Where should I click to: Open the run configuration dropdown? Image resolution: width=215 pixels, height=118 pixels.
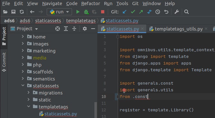point(59,12)
